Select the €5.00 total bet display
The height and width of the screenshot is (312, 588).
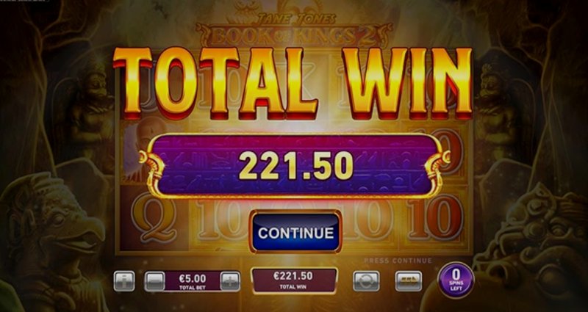(x=193, y=281)
